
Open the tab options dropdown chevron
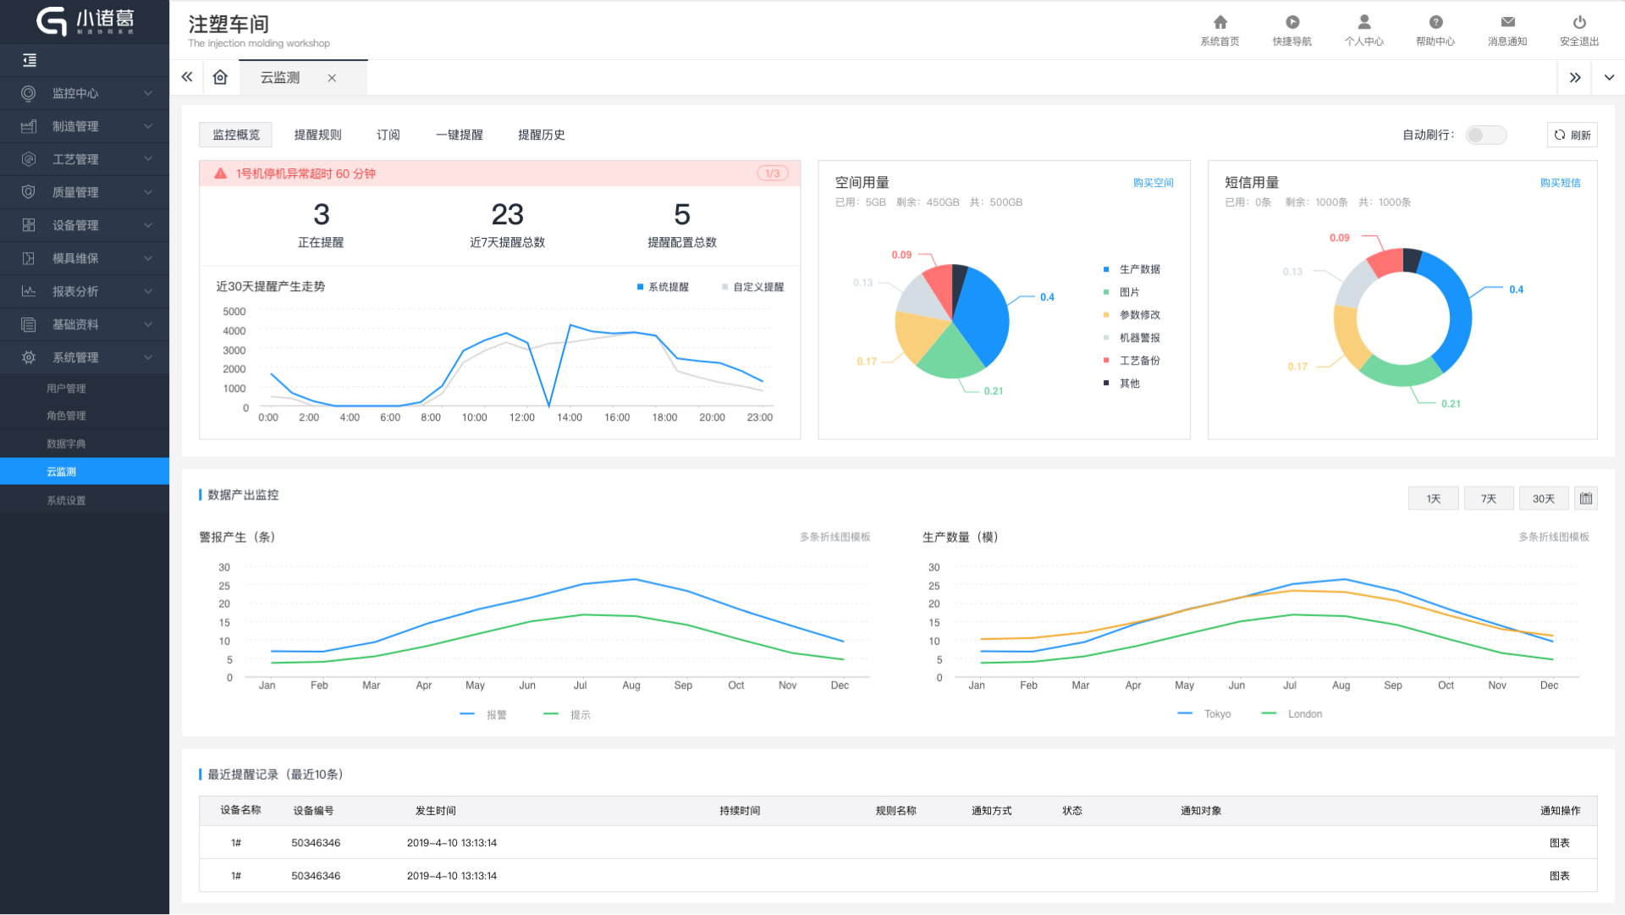1608,77
